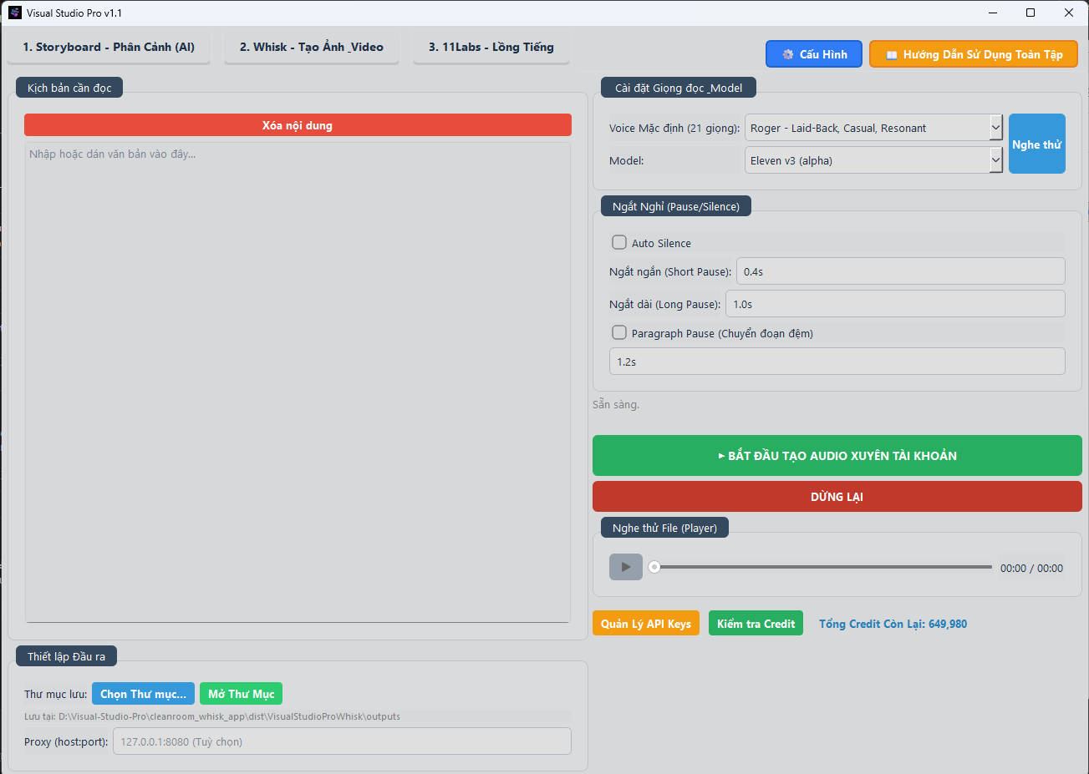Enable the Auto Silence checkbox
The height and width of the screenshot is (774, 1089).
point(619,243)
